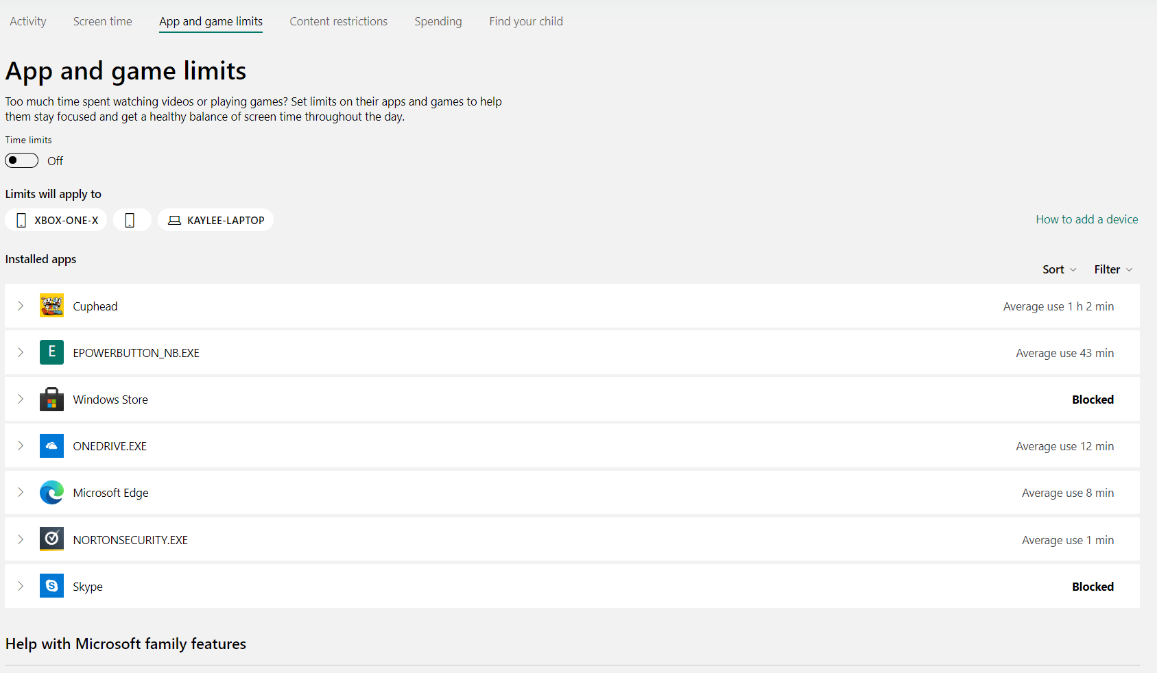Image resolution: width=1157 pixels, height=673 pixels.
Task: Click Average use 8 min text
Action: 1068,493
